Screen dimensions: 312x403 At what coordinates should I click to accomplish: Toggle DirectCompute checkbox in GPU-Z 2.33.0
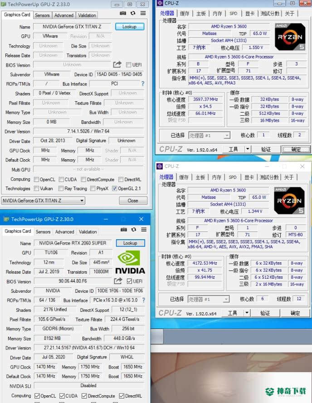point(83,179)
